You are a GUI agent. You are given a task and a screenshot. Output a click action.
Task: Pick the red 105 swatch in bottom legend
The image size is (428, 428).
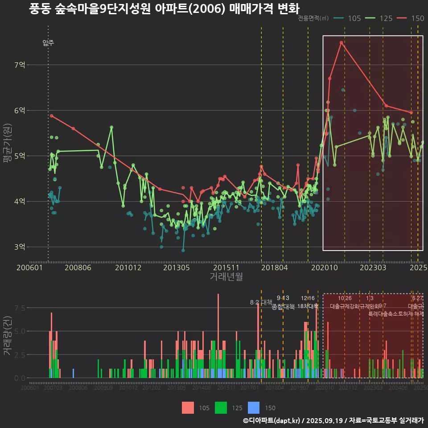point(188,407)
